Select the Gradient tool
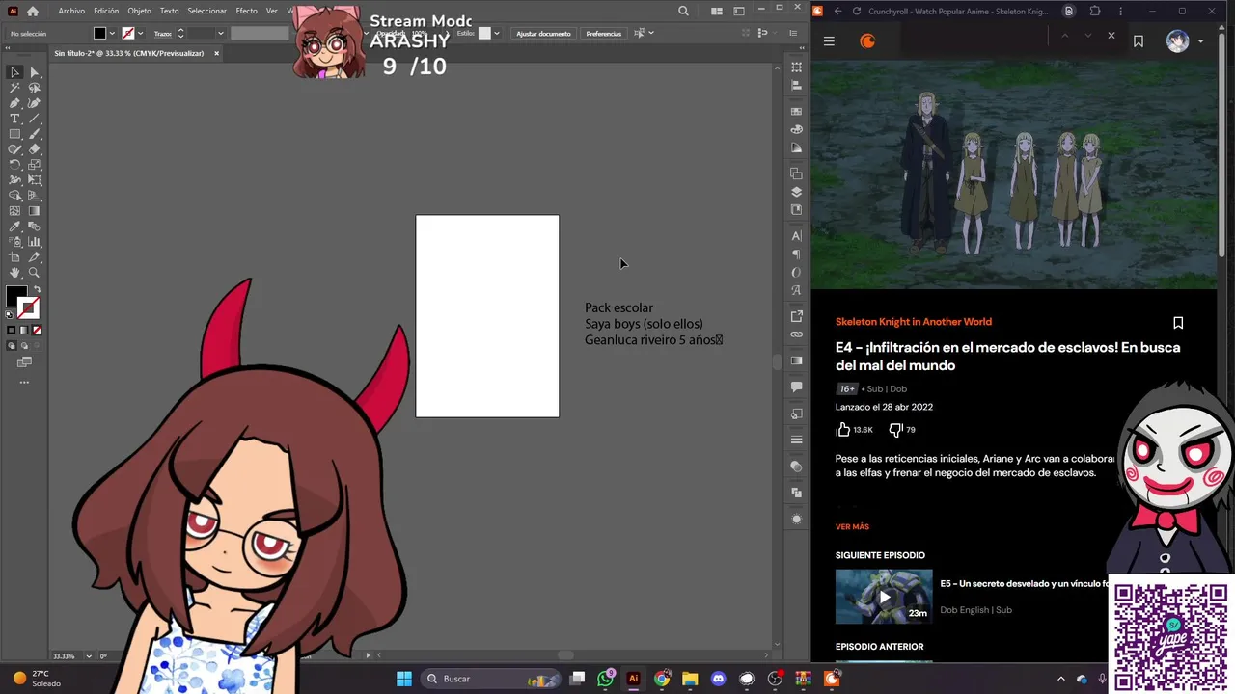The width and height of the screenshot is (1235, 694). coord(34,211)
